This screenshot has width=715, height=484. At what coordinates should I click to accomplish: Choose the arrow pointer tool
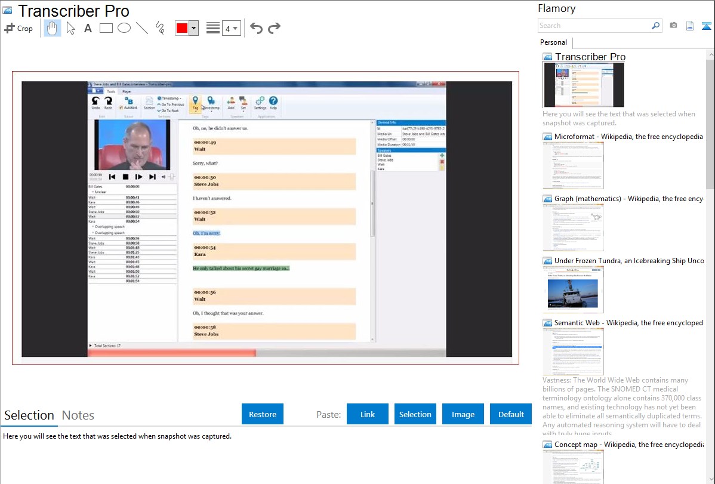click(70, 28)
